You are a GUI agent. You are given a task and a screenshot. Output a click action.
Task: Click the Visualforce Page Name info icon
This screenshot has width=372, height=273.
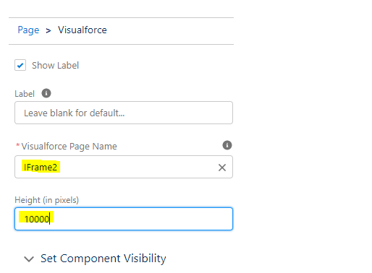(x=227, y=145)
